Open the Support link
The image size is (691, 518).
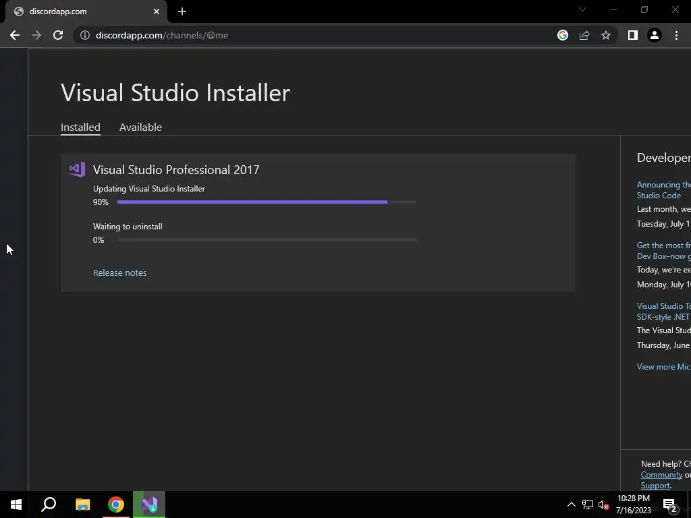[655, 486]
